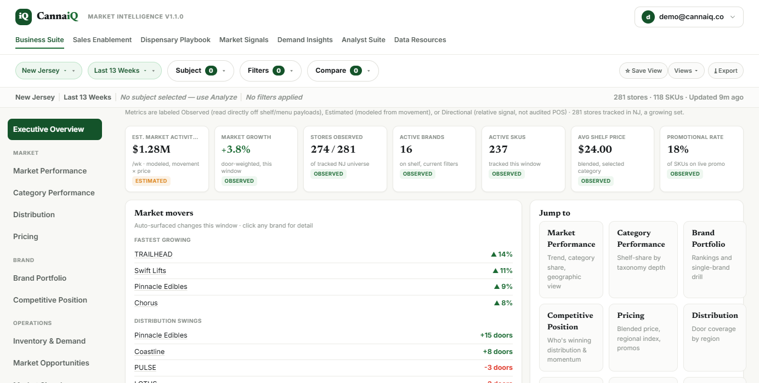Screen dimensions: 759x383
Task: Click the PULSE brand link
Action: pyautogui.click(x=145, y=368)
